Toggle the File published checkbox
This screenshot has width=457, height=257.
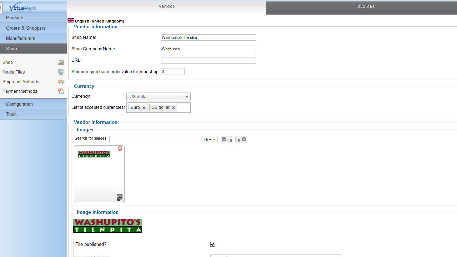click(213, 244)
